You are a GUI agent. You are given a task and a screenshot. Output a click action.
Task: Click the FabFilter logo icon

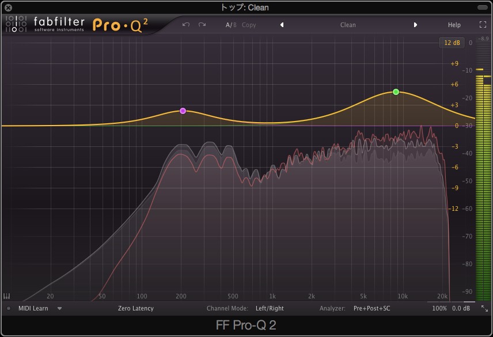tap(16, 24)
